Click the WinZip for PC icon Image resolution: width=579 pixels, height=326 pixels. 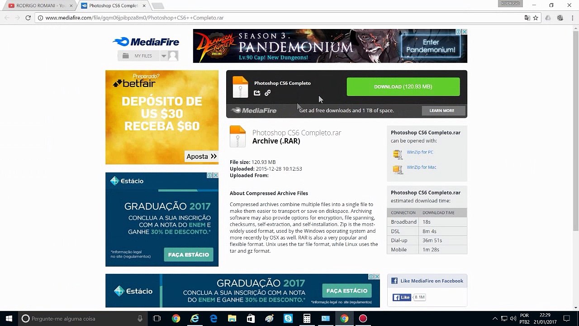pyautogui.click(x=398, y=154)
